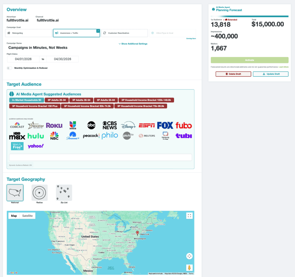Click the Planning Forecast progress bar
The width and height of the screenshot is (295, 277).
[249, 16]
